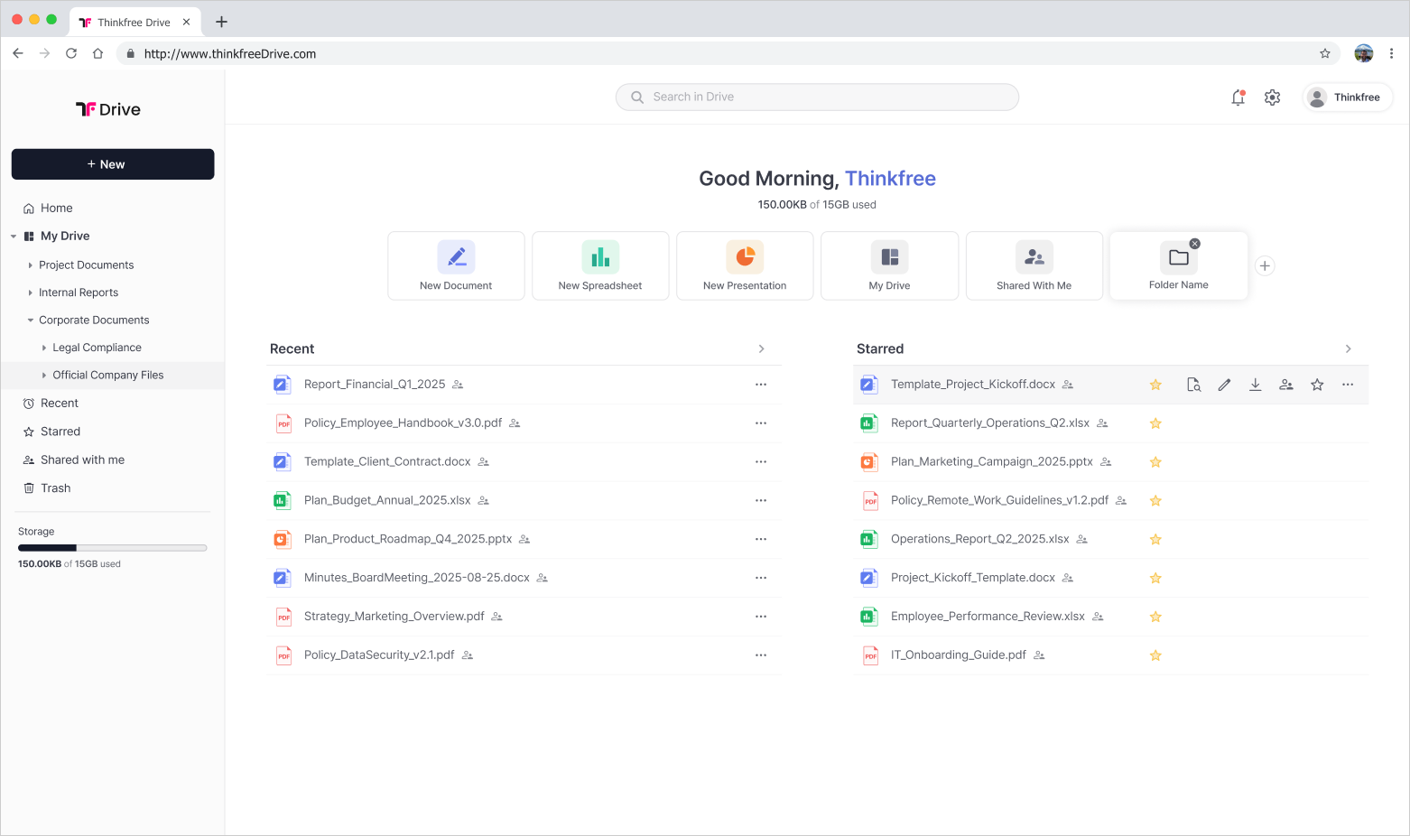Switch to the Thinkfree Drive browser tab
Screen dimensions: 1410x836
[x=134, y=22]
